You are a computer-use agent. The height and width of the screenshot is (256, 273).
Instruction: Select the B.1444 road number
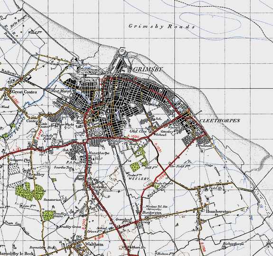[39, 134]
